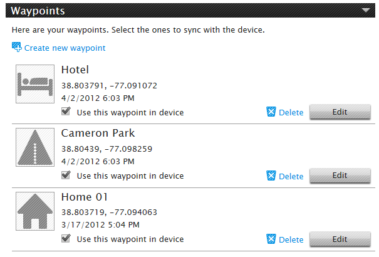
Task: Click the Waypoints panel header title
Action: click(x=38, y=11)
